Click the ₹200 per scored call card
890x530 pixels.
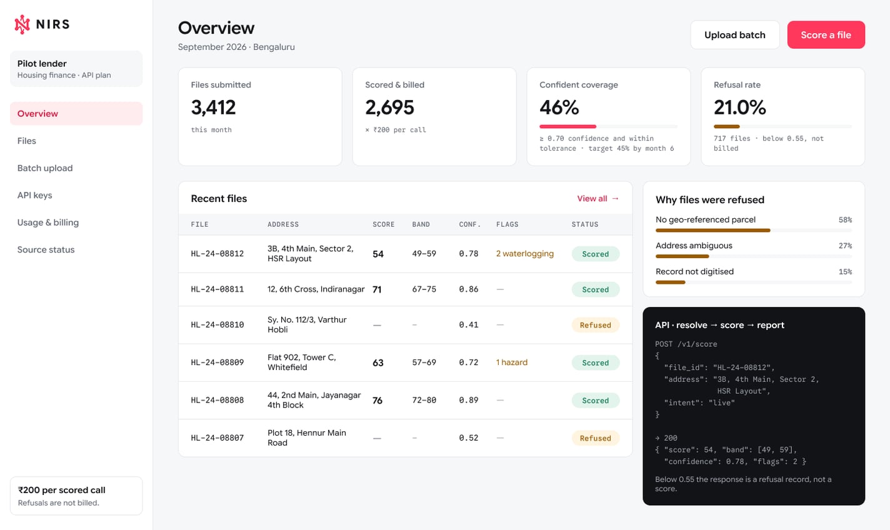pos(76,496)
